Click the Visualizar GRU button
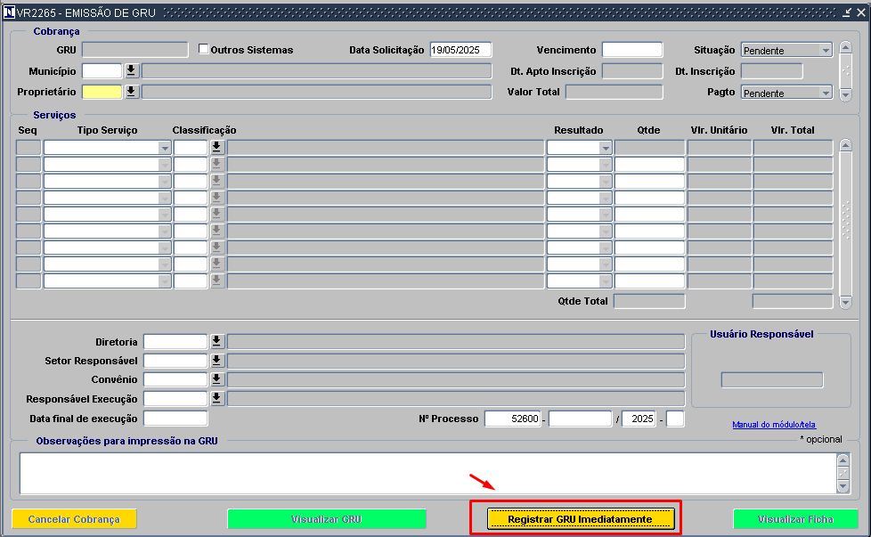871x537 pixels. tap(327, 519)
